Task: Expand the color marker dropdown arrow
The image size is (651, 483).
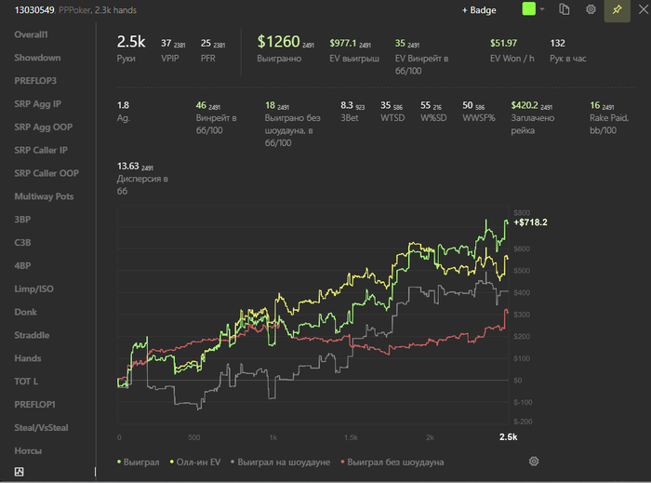Action: coord(542,9)
